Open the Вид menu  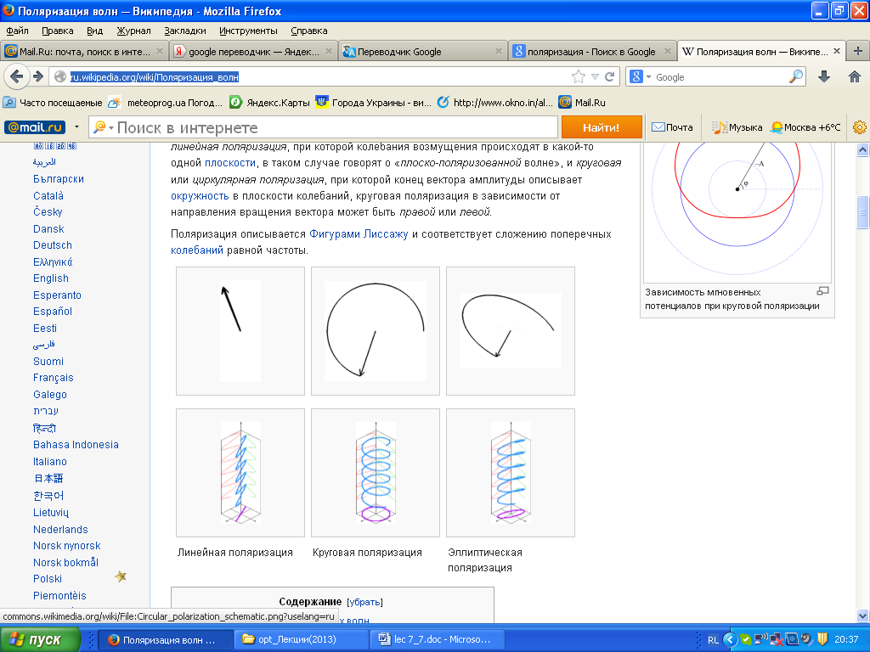click(94, 31)
